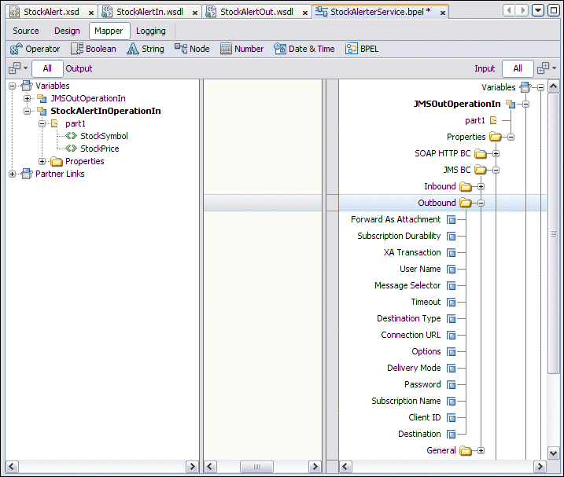This screenshot has height=477, width=564.
Task: Open the String functions menu
Action: [x=146, y=49]
